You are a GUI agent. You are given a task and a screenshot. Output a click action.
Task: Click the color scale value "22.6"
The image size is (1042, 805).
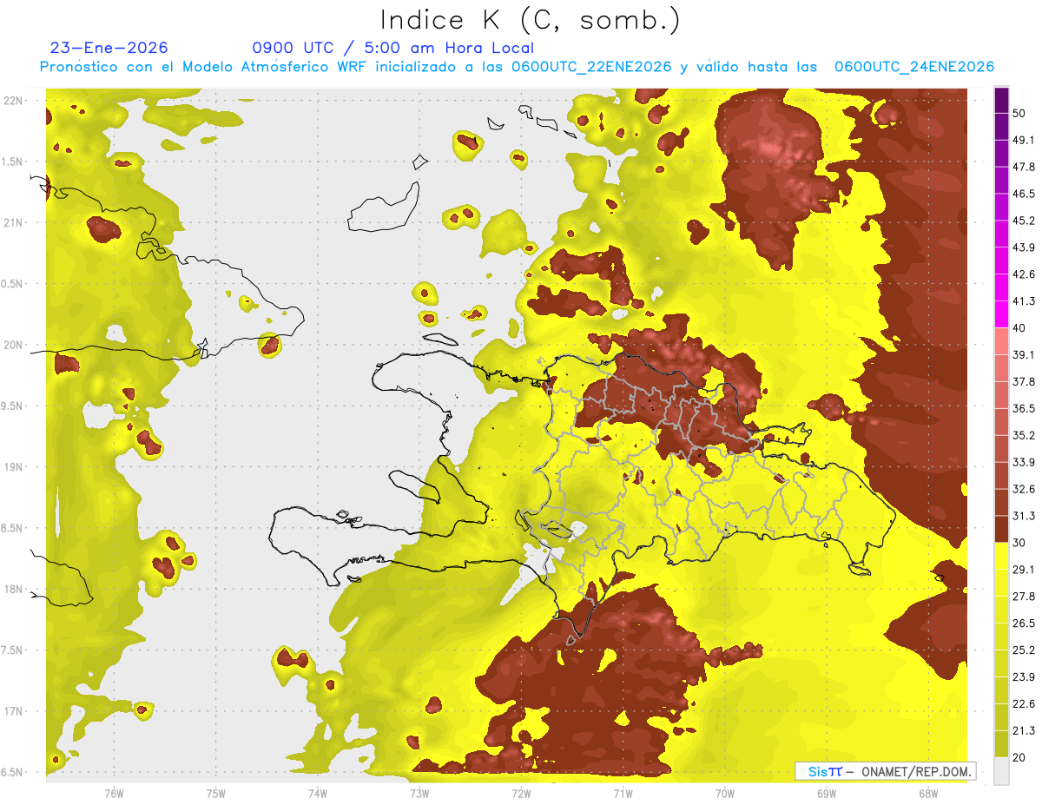[1024, 704]
